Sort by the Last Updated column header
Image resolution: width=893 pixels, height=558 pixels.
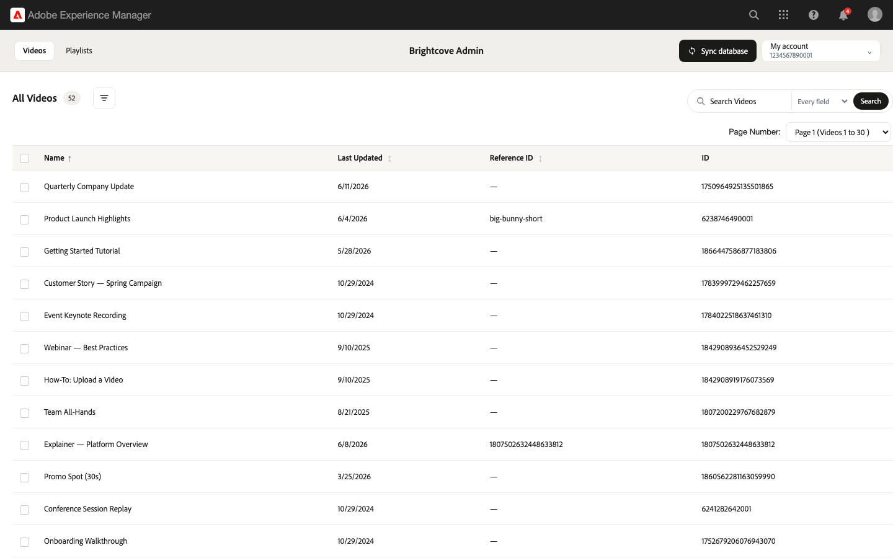pyautogui.click(x=360, y=158)
